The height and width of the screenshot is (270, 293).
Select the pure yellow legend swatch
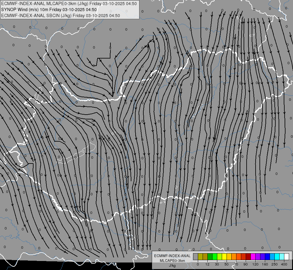(224, 257)
